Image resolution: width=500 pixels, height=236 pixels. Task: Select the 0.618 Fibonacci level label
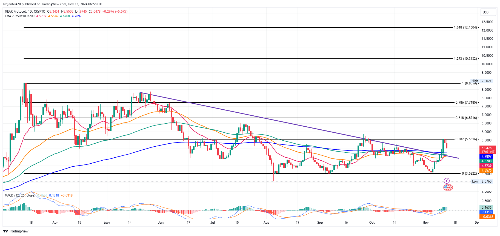point(466,118)
